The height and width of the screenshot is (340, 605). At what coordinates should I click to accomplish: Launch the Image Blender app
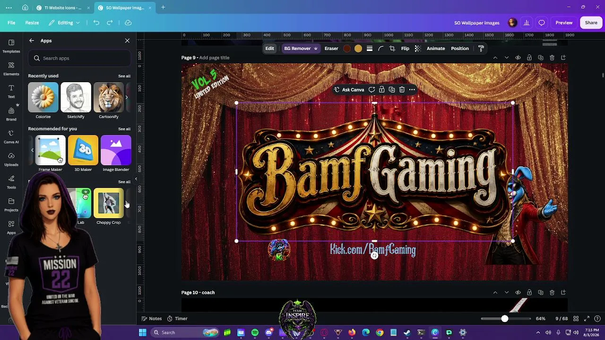[116, 154]
